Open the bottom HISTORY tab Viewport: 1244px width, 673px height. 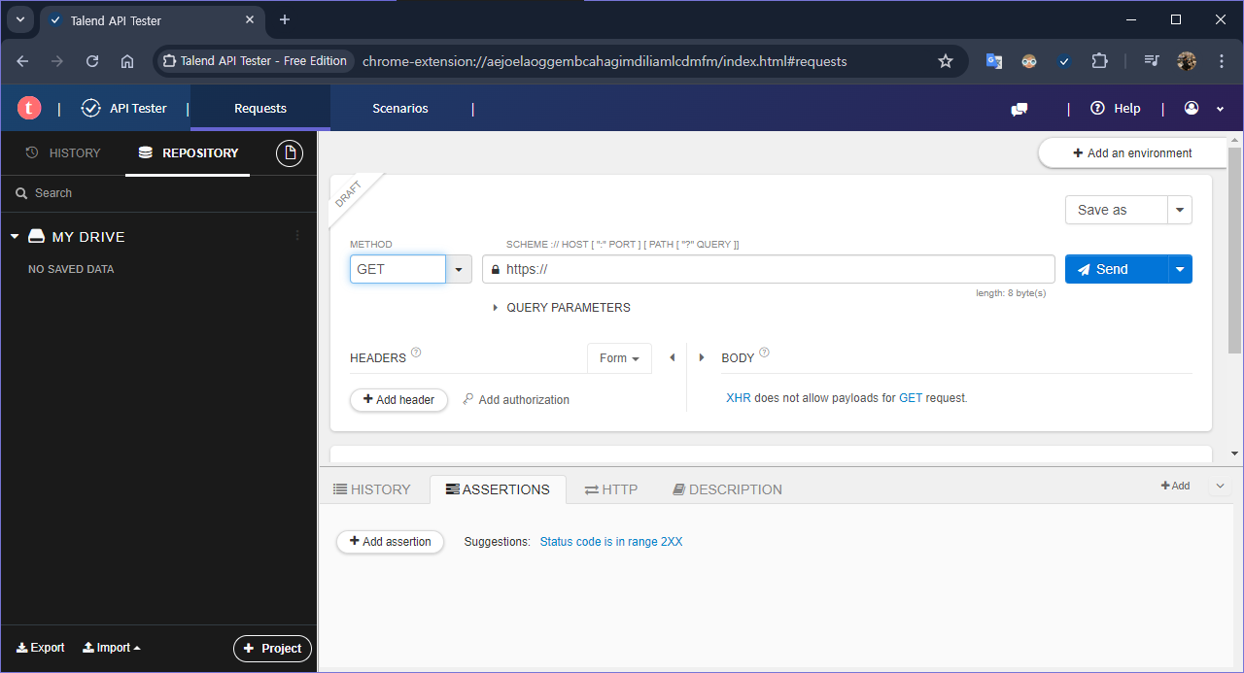pos(372,489)
